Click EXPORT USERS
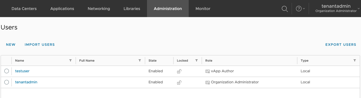The width and height of the screenshot is (361, 98). 341,45
